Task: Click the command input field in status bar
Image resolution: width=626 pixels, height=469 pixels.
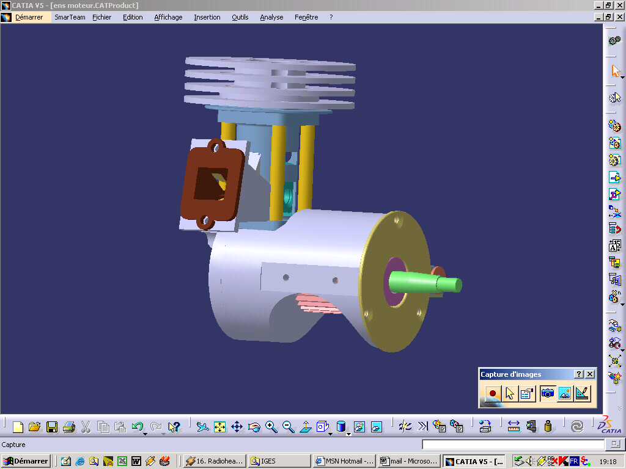Action: click(x=513, y=445)
